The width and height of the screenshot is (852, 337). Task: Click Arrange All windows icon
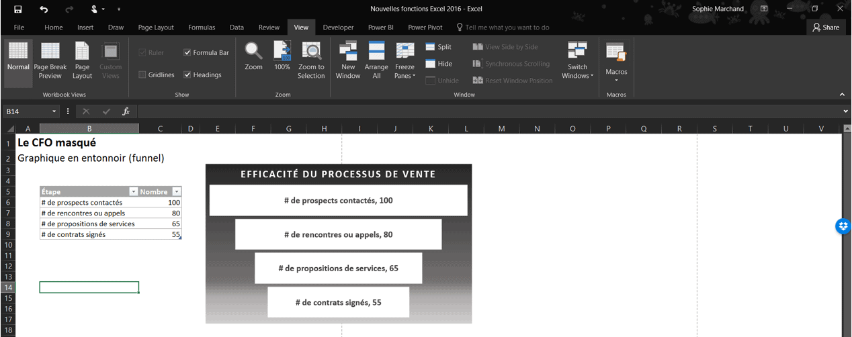coord(376,52)
